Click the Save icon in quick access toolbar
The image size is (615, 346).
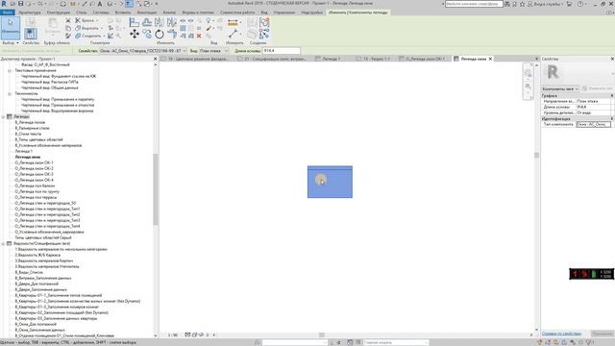(20, 4)
